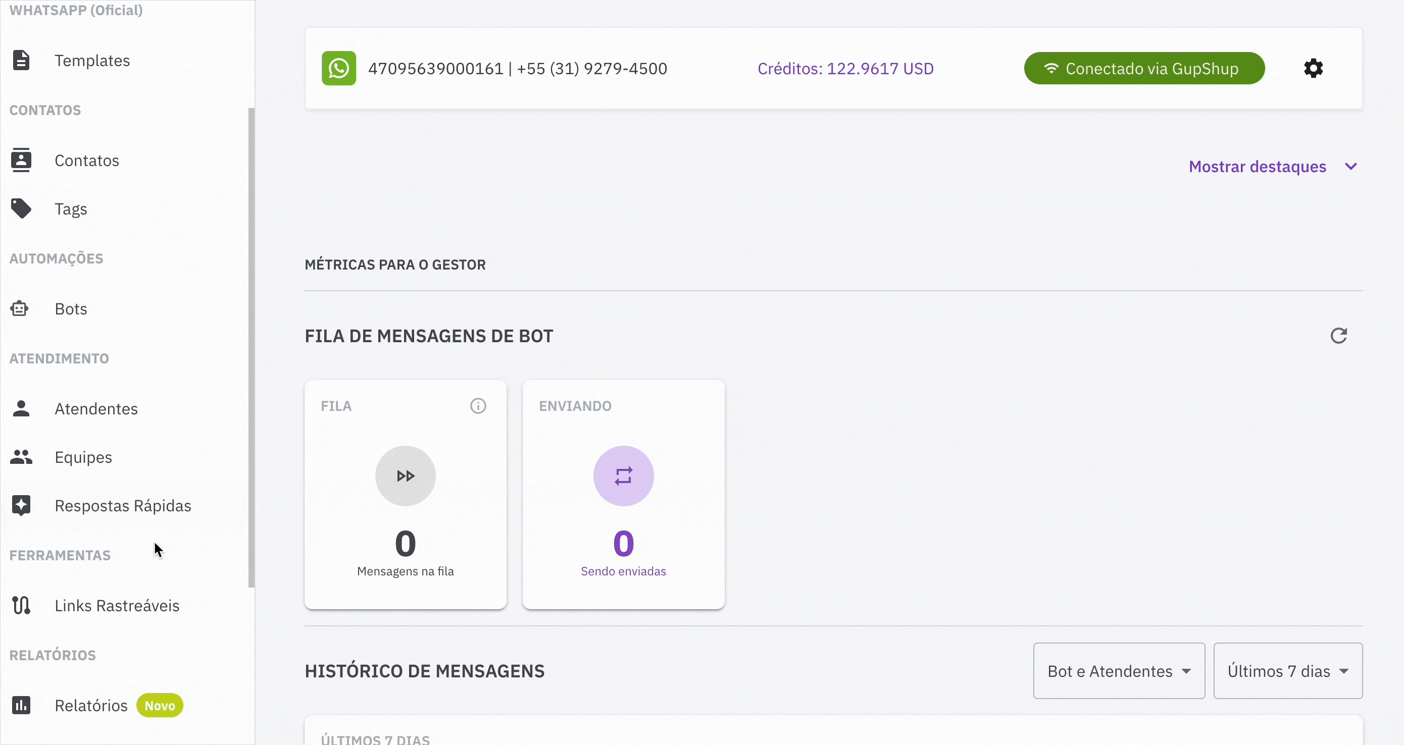This screenshot has height=745, width=1404.
Task: Go to Contatos menu item
Action: (87, 161)
